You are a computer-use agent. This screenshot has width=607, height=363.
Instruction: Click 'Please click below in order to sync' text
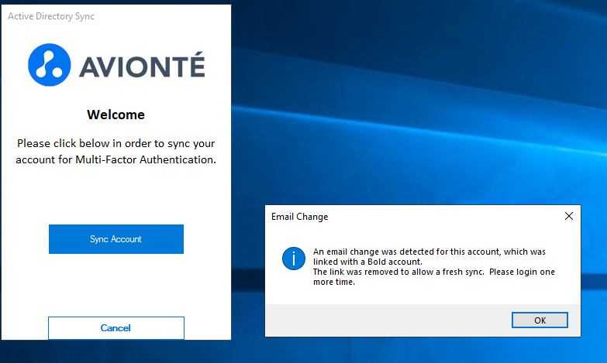click(116, 152)
